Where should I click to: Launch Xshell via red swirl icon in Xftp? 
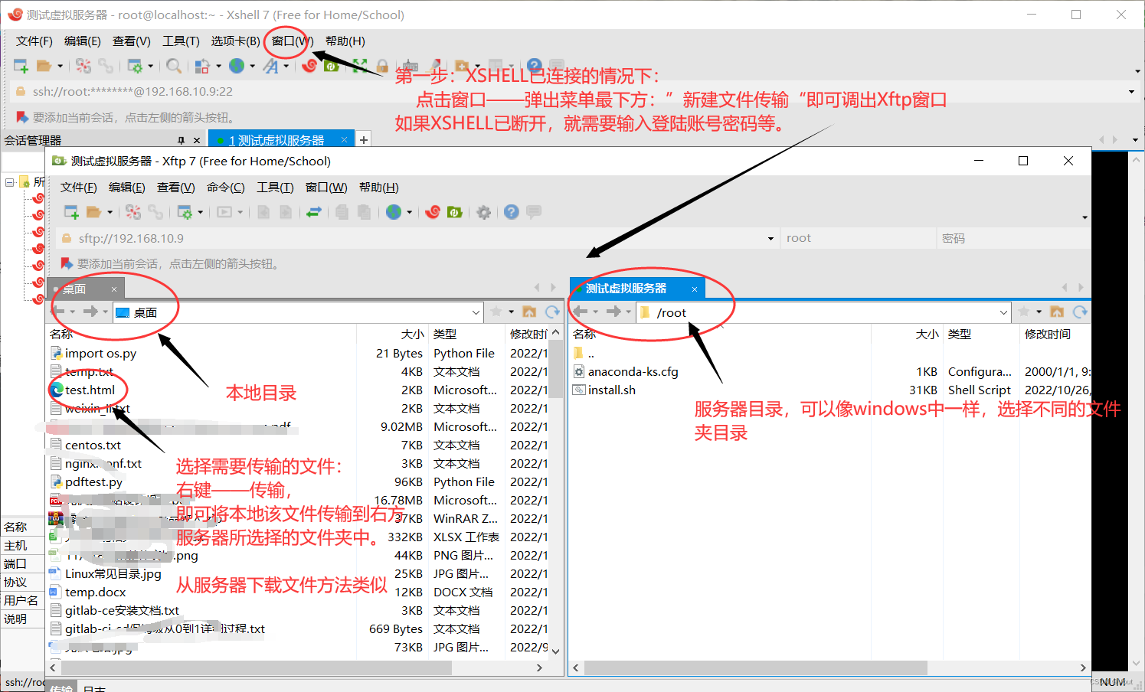(x=433, y=212)
